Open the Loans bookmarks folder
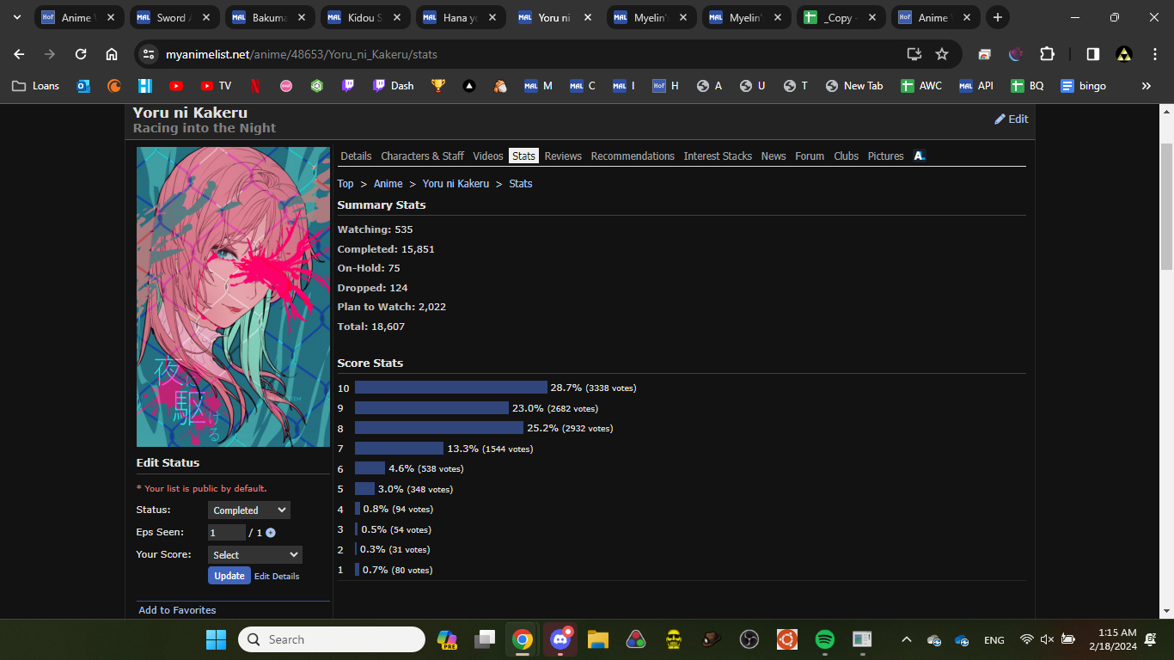 [x=36, y=86]
